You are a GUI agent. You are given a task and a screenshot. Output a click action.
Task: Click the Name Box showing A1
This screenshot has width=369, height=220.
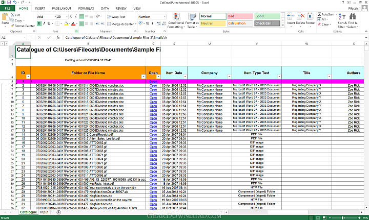pos(13,37)
